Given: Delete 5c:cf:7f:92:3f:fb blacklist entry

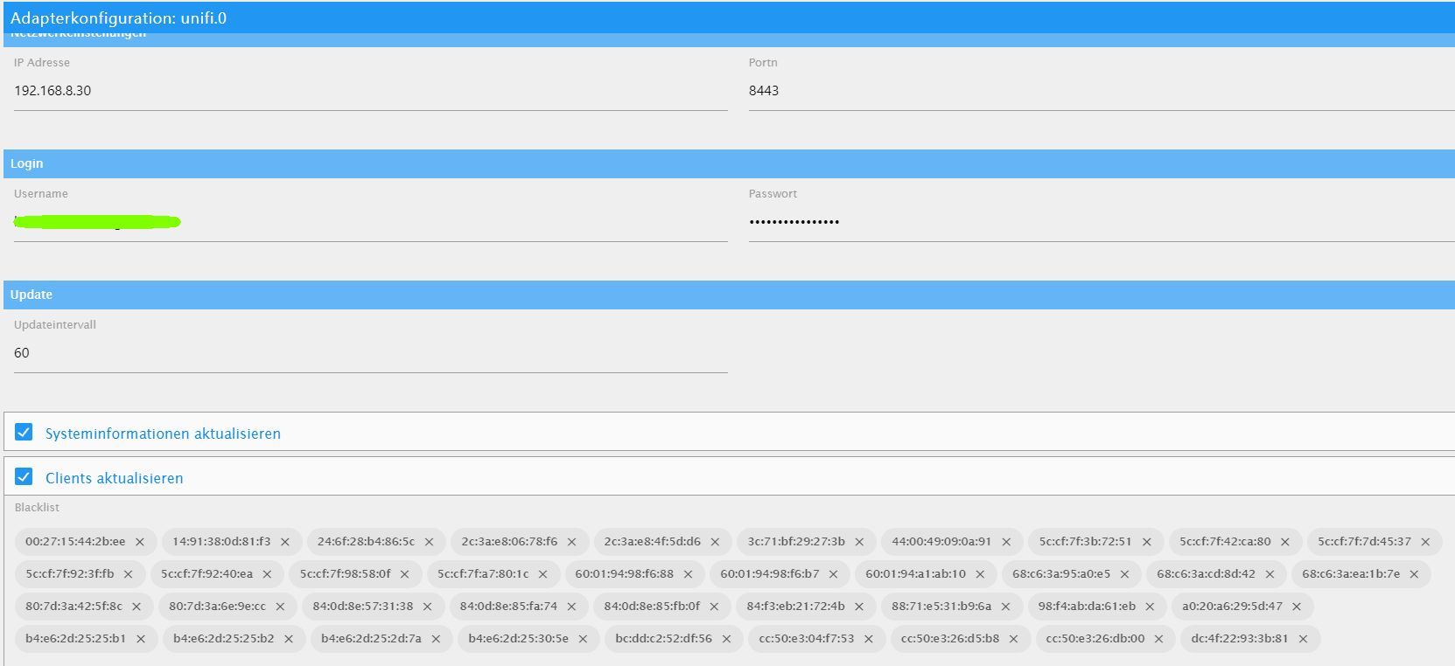Looking at the screenshot, I should point(129,574).
